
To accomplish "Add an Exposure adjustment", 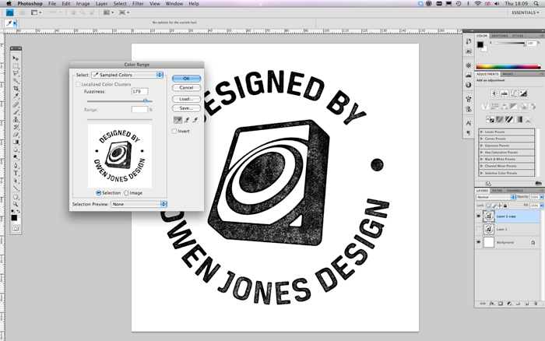I will pos(522,93).
